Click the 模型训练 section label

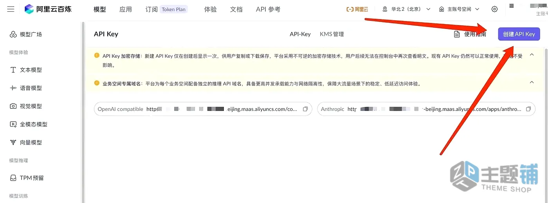pyautogui.click(x=19, y=196)
